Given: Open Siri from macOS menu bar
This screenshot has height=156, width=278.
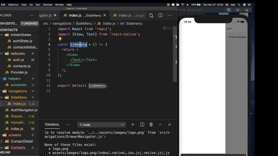Looking at the screenshot, I should (x=244, y=5).
